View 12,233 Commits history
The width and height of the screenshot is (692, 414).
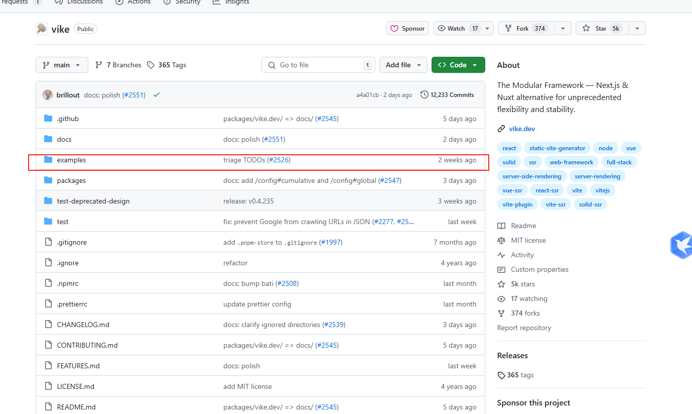(x=447, y=94)
